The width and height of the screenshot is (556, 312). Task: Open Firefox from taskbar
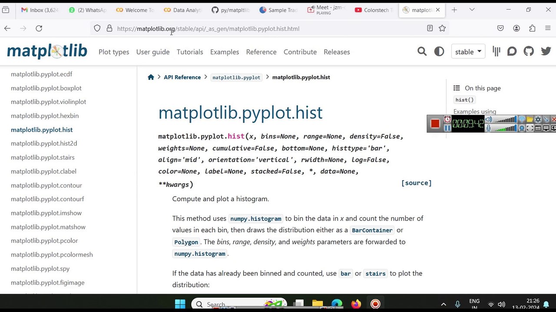tap(356, 304)
